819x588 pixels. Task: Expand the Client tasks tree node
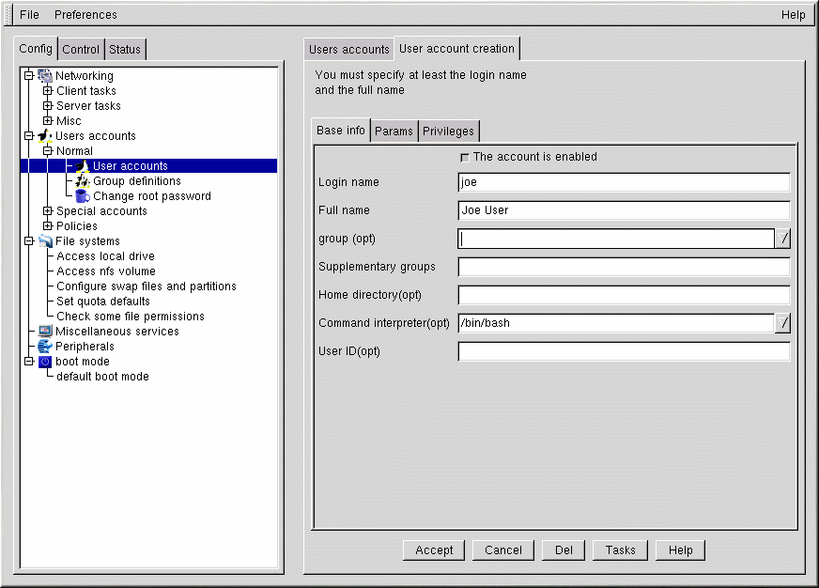[48, 91]
